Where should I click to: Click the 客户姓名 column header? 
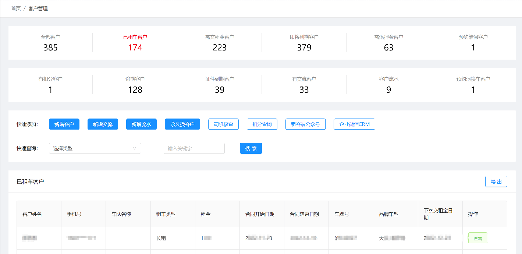pos(32,214)
